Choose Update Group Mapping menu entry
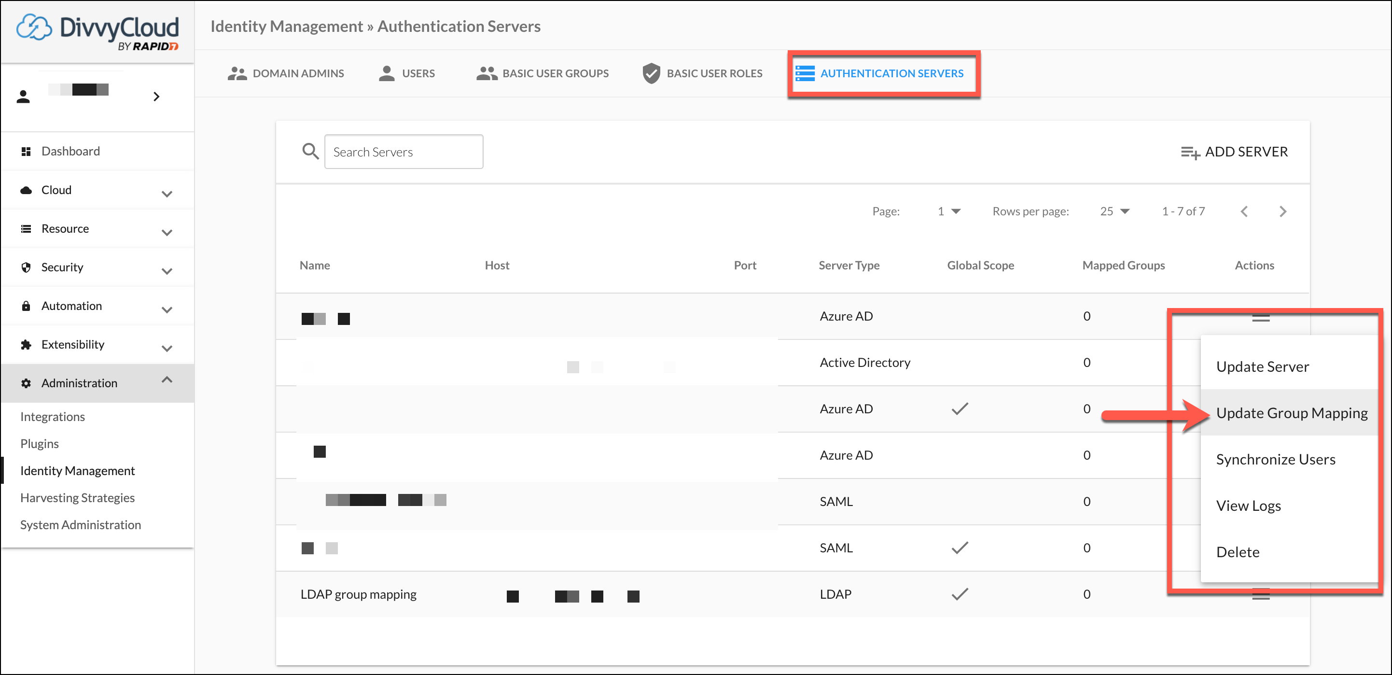 pos(1289,413)
